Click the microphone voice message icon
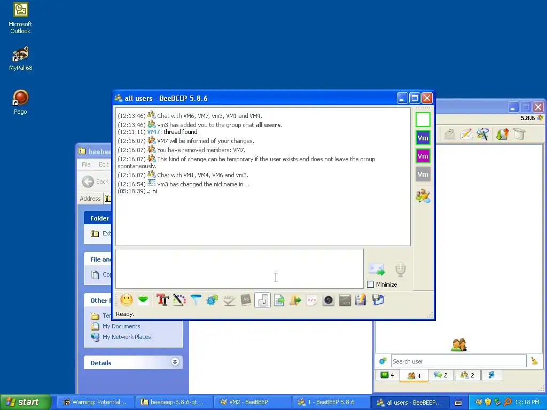Viewport: 547px width, 410px height. click(401, 270)
